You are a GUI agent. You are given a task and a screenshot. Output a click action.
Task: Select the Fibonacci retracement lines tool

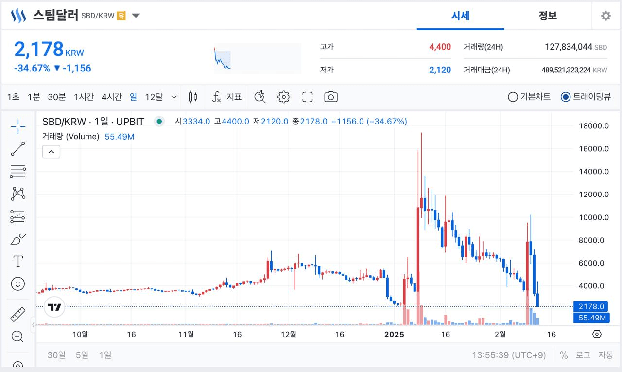[18, 171]
